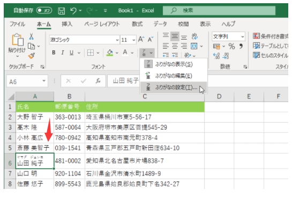Click the Redo arrow icon

[89, 11]
